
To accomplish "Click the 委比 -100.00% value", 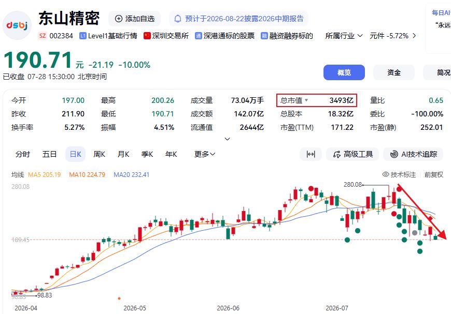I will pyautogui.click(x=427, y=114).
